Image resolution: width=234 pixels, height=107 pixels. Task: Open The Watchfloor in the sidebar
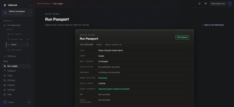(14, 25)
